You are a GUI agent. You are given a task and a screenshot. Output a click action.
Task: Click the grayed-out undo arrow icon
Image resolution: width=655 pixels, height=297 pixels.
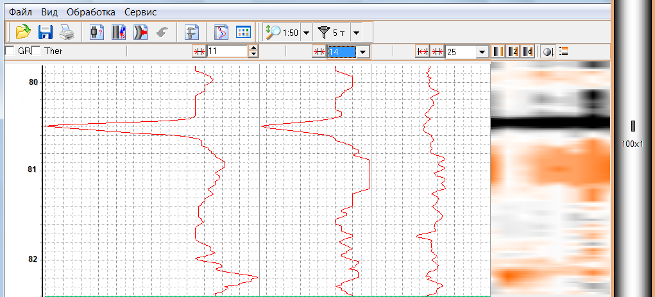pyautogui.click(x=162, y=32)
